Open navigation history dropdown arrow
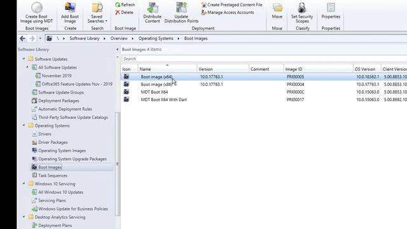This screenshot has width=407, height=229. pyautogui.click(x=40, y=38)
